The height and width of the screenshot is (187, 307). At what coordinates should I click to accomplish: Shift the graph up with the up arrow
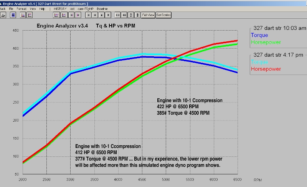tap(101, 15)
